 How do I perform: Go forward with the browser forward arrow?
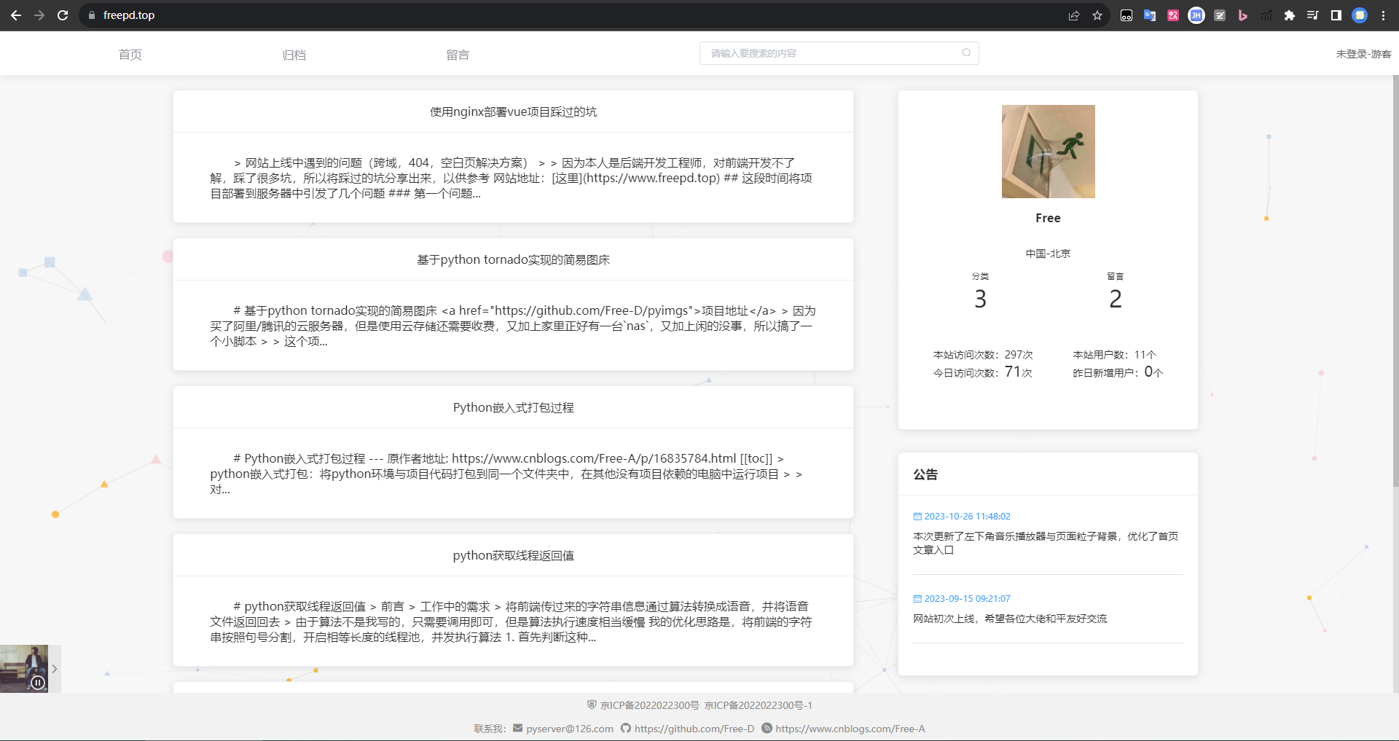[39, 15]
